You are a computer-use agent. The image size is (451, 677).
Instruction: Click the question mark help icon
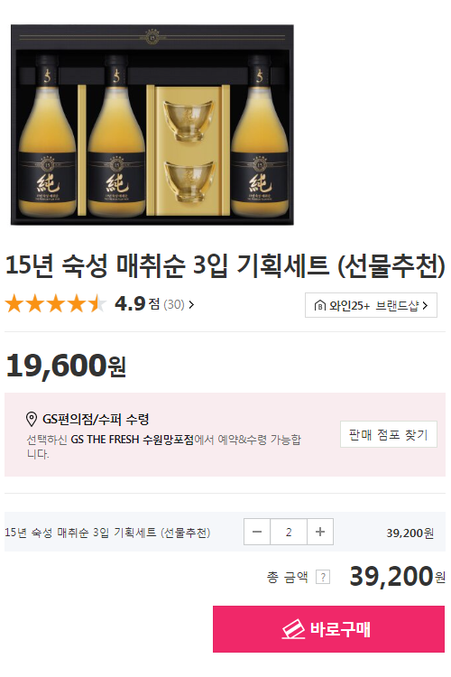coord(323,577)
